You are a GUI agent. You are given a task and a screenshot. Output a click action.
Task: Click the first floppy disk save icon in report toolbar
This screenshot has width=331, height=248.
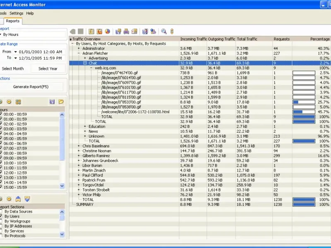pos(118,31)
